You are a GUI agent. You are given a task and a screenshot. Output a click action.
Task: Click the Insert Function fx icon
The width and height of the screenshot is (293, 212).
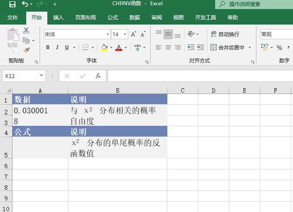pos(98,76)
